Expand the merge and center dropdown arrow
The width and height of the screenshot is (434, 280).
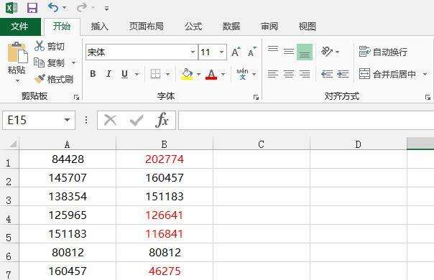[x=425, y=74]
